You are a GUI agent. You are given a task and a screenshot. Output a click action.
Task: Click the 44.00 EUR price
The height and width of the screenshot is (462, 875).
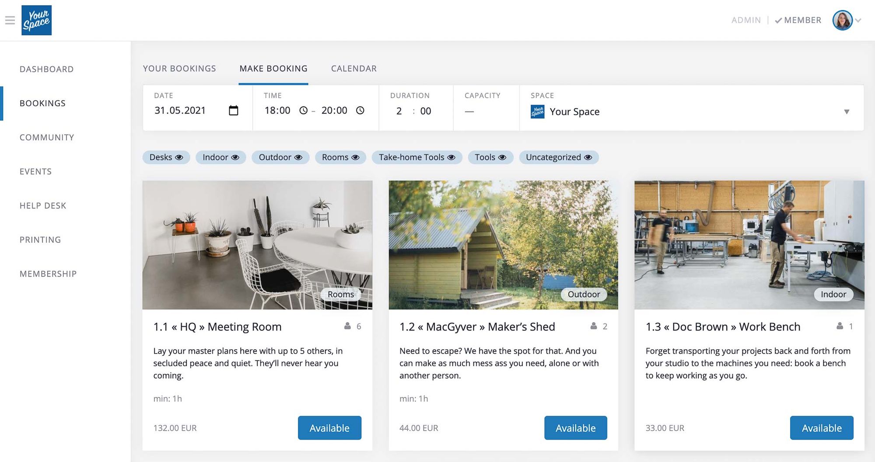click(x=419, y=428)
